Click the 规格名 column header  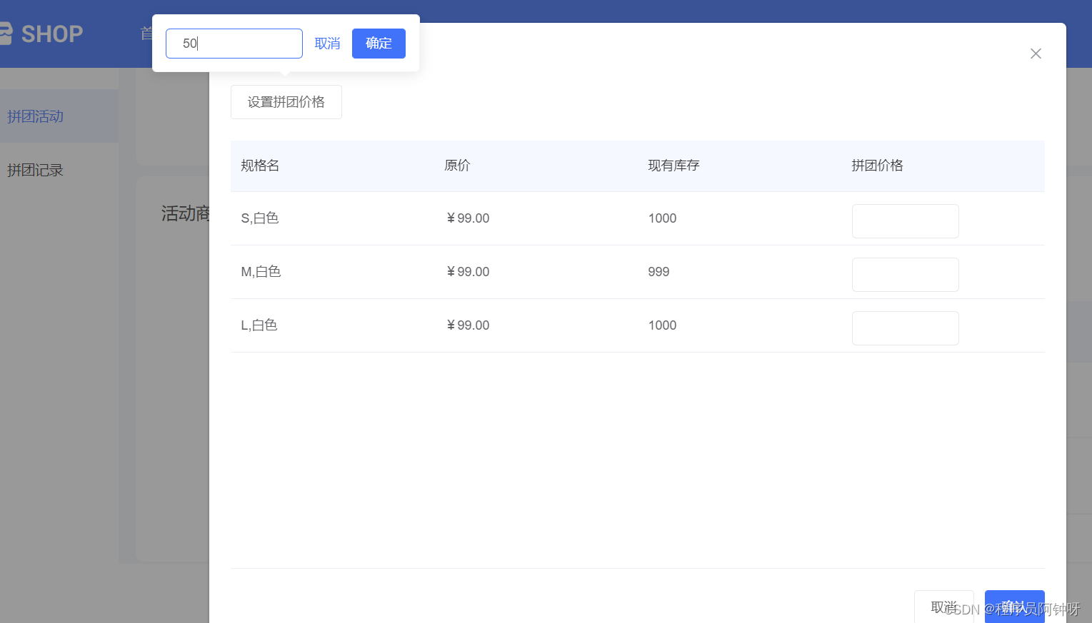click(x=260, y=166)
